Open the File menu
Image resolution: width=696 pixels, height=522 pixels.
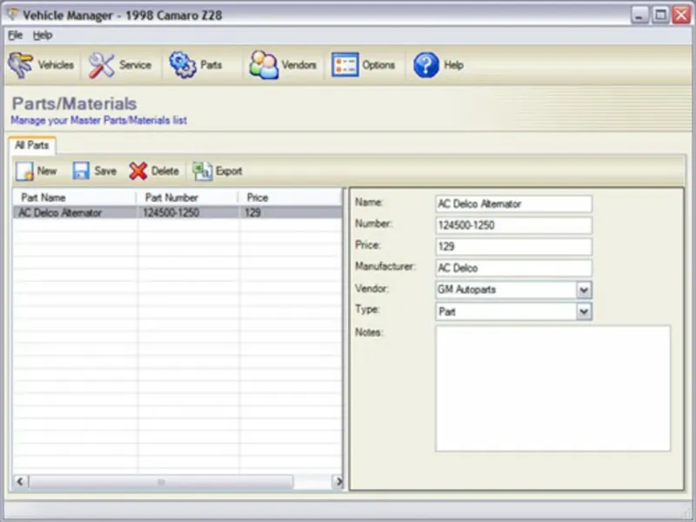[x=15, y=35]
